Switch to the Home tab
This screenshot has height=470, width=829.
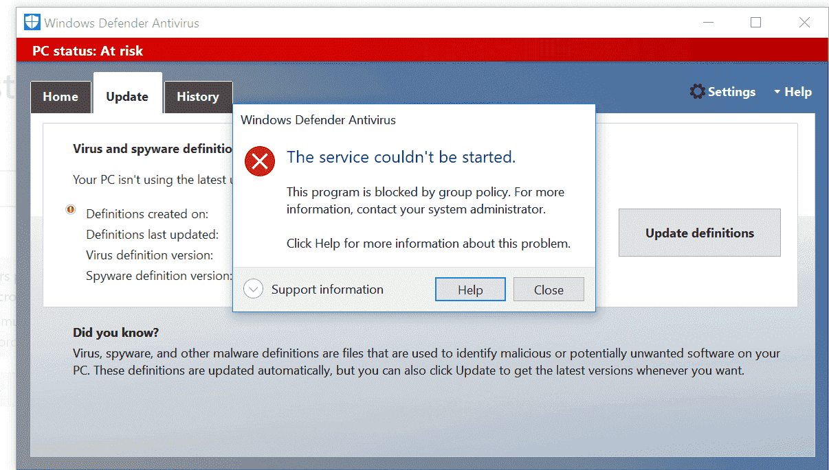(60, 97)
